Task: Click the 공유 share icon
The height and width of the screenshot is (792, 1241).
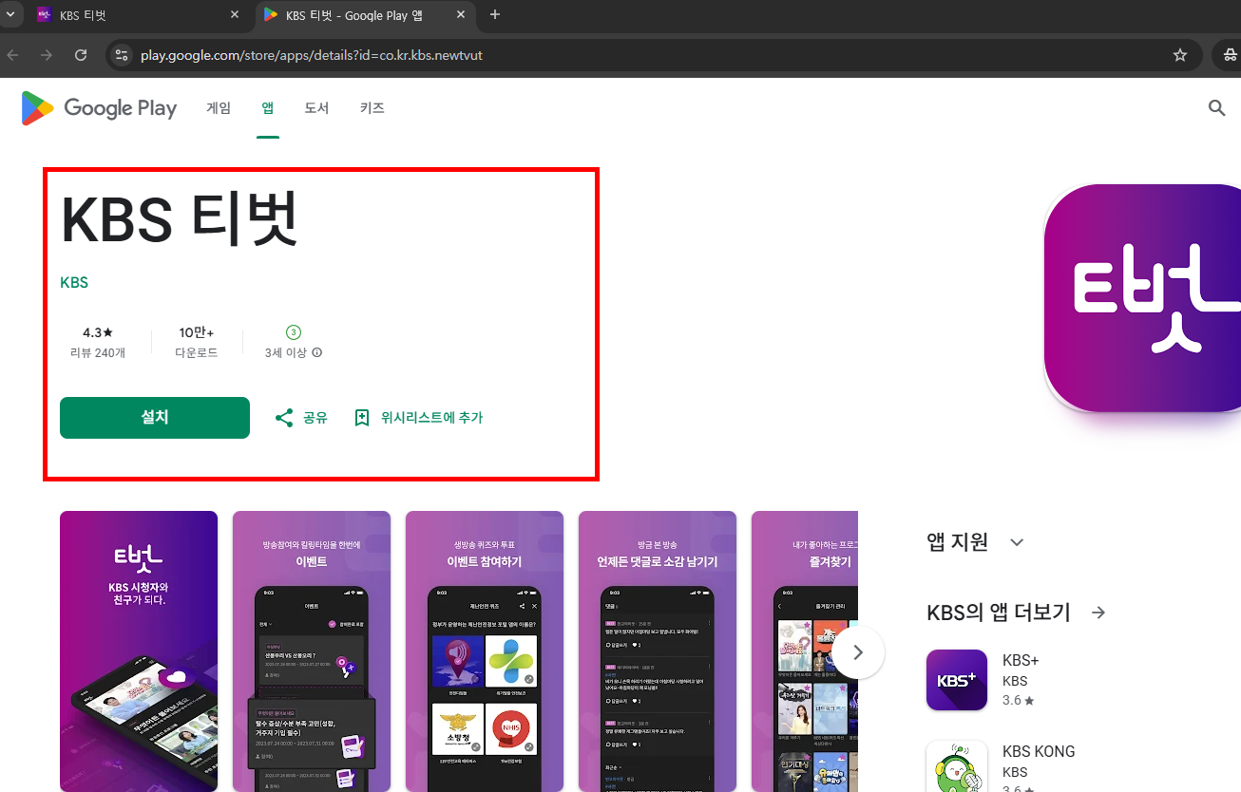Action: point(282,417)
